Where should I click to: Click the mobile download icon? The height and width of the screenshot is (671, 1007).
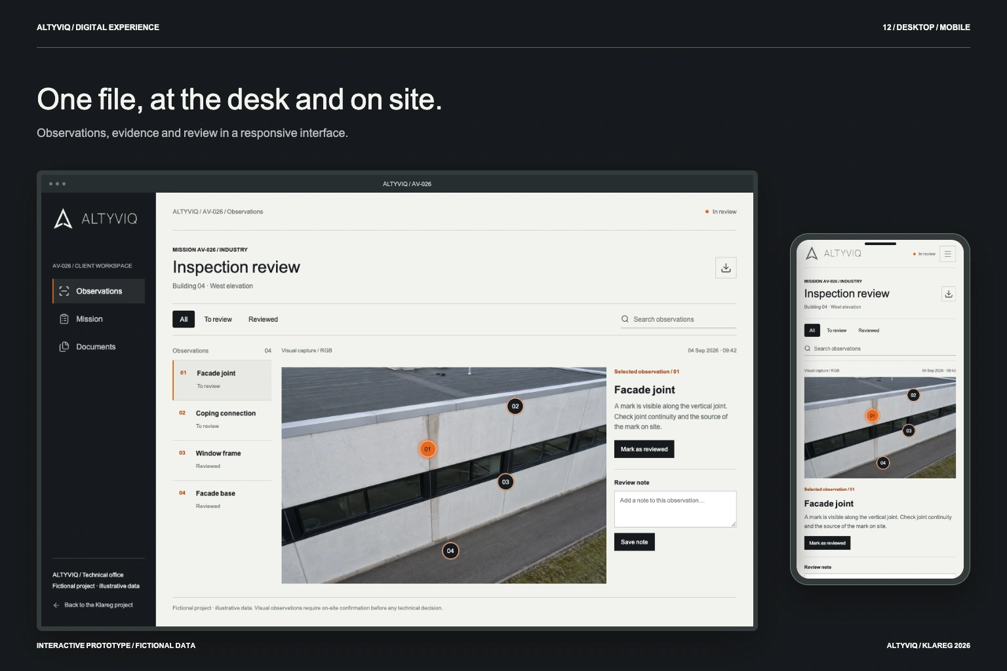tap(948, 294)
